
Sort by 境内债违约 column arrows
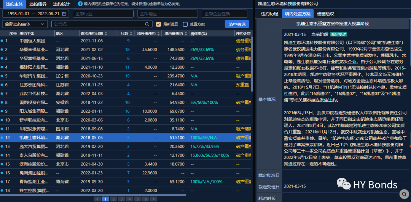[185, 34]
